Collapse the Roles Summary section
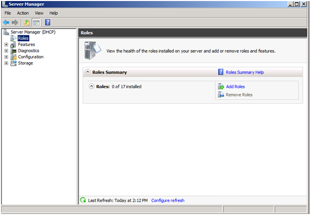Viewport: 311px width, 215px height. pos(87,72)
